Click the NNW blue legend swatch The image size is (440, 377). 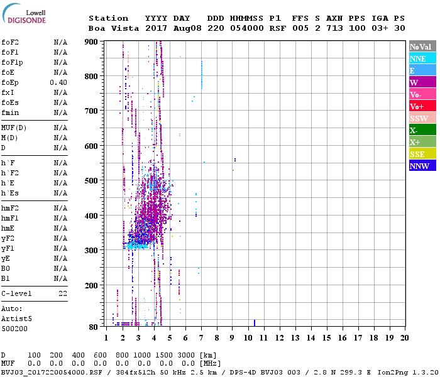tap(422, 166)
